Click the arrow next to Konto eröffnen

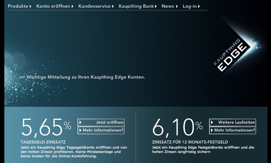(72, 7)
